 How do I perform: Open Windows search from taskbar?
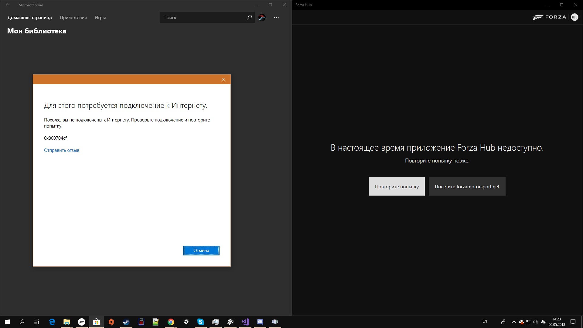coord(22,322)
